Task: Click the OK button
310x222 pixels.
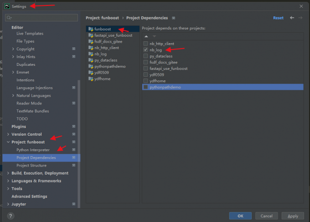Action: (240, 216)
